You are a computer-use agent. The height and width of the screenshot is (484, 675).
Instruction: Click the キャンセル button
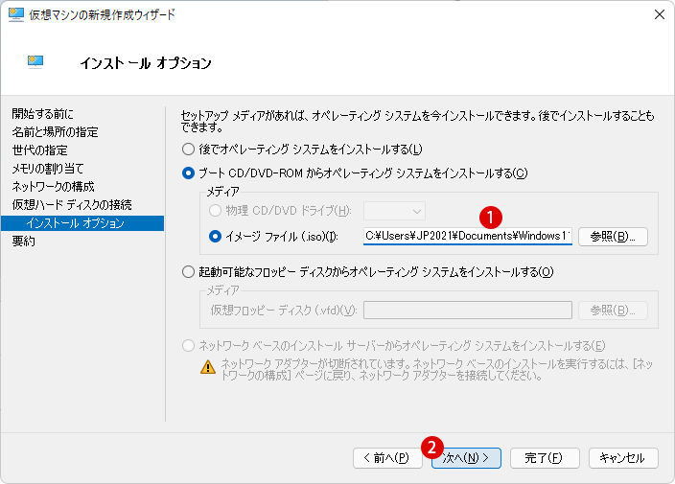coord(623,458)
